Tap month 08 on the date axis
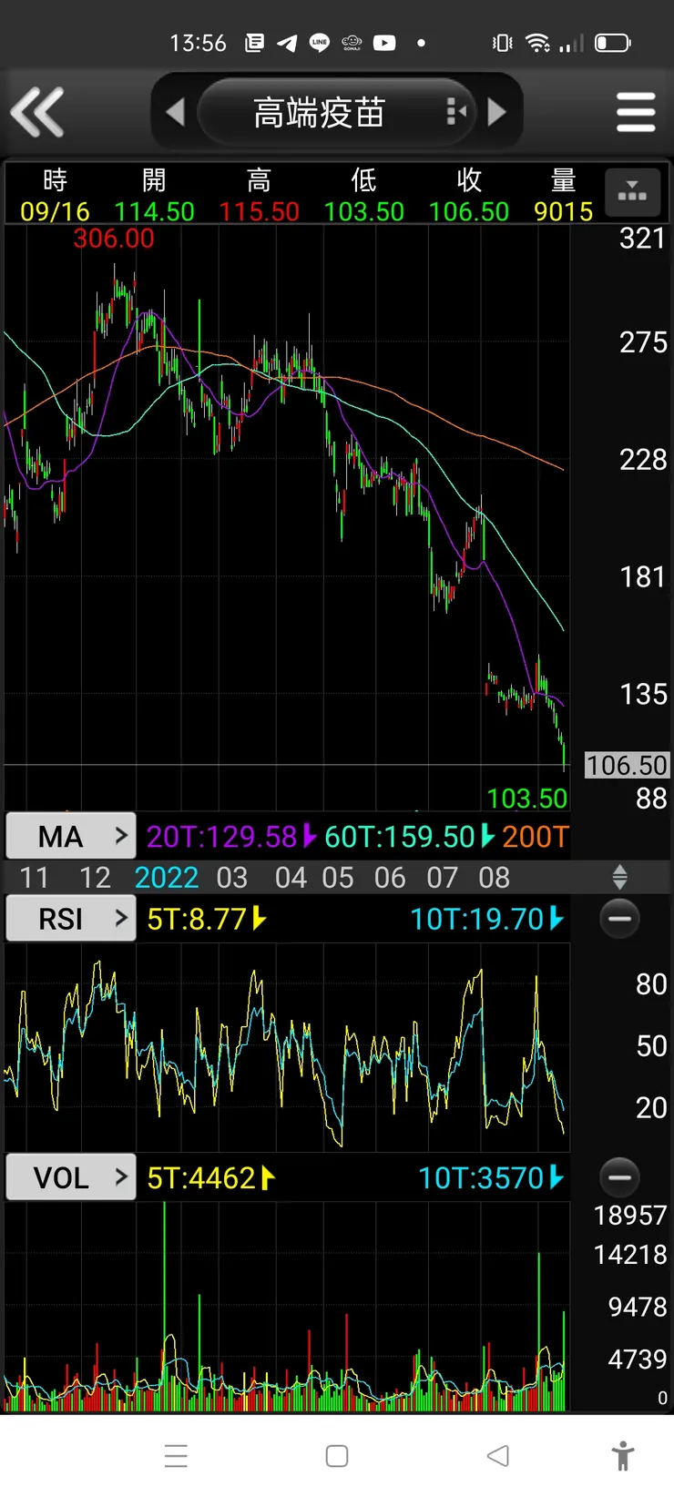 [495, 878]
